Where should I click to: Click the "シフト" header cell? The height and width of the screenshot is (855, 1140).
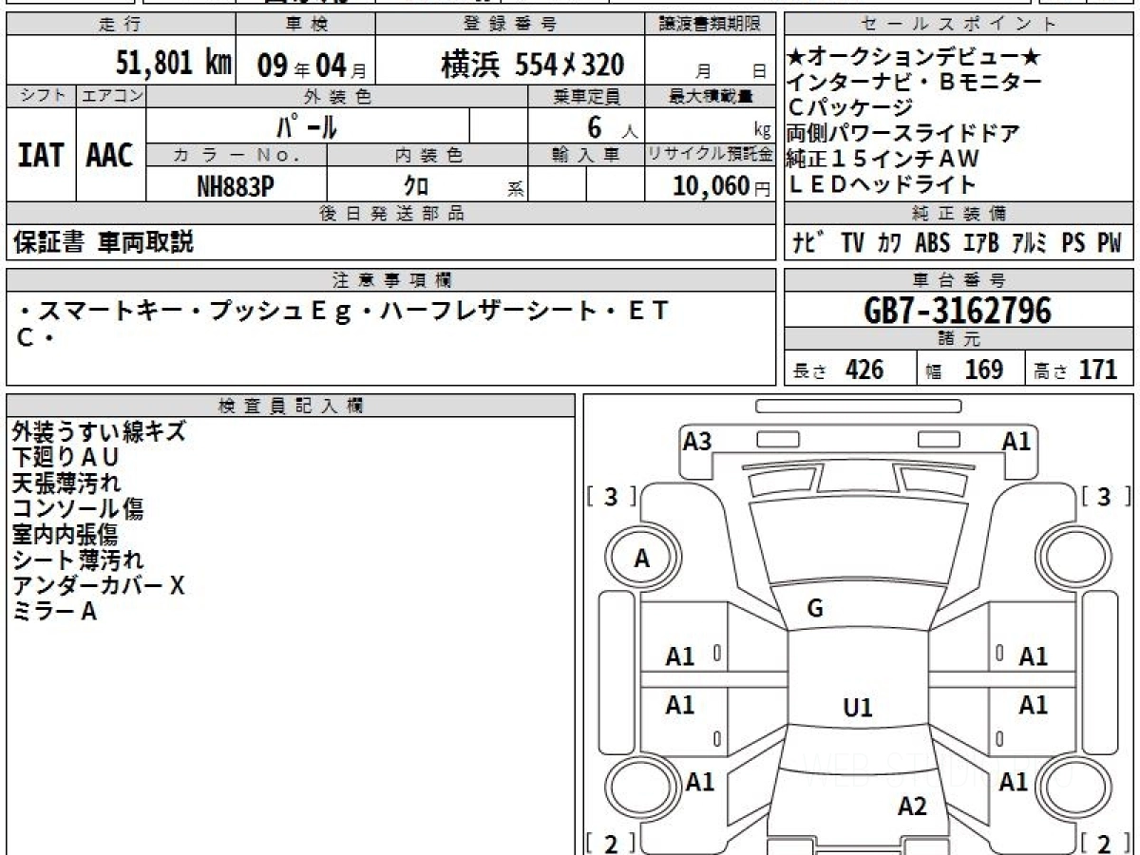(x=41, y=96)
